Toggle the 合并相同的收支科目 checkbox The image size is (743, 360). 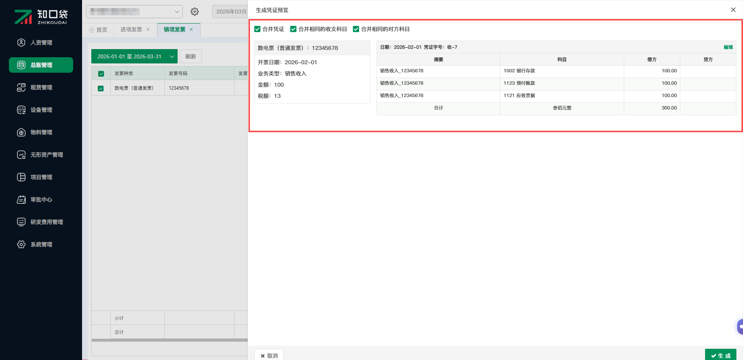tap(293, 29)
